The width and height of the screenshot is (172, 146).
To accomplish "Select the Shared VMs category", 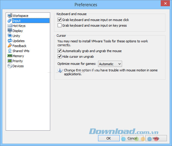I will pyautogui.click(x=21, y=51).
